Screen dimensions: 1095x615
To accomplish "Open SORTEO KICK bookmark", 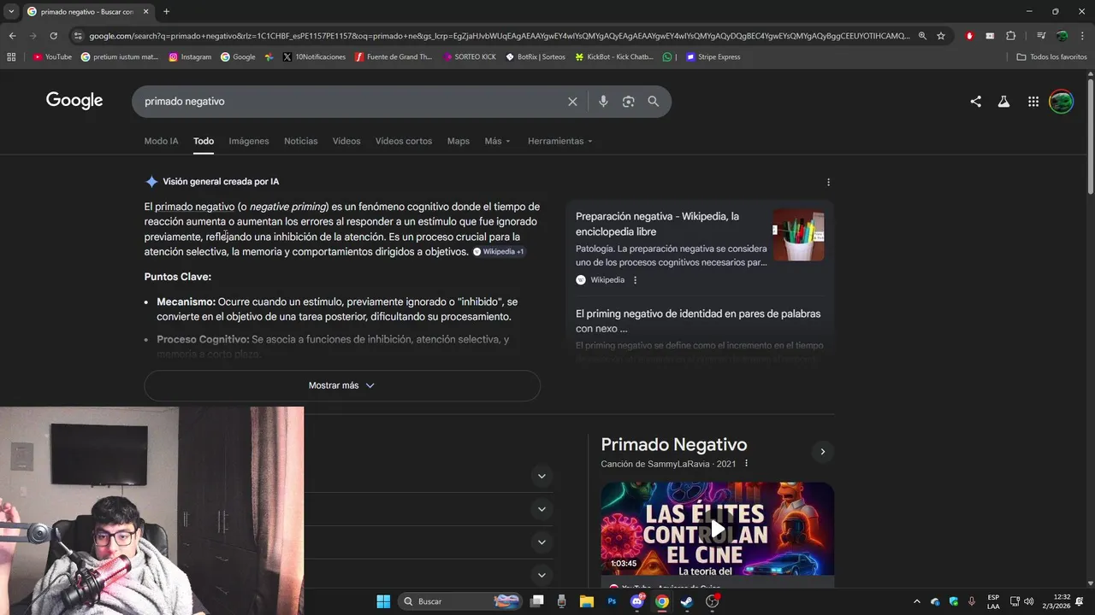I will [470, 57].
